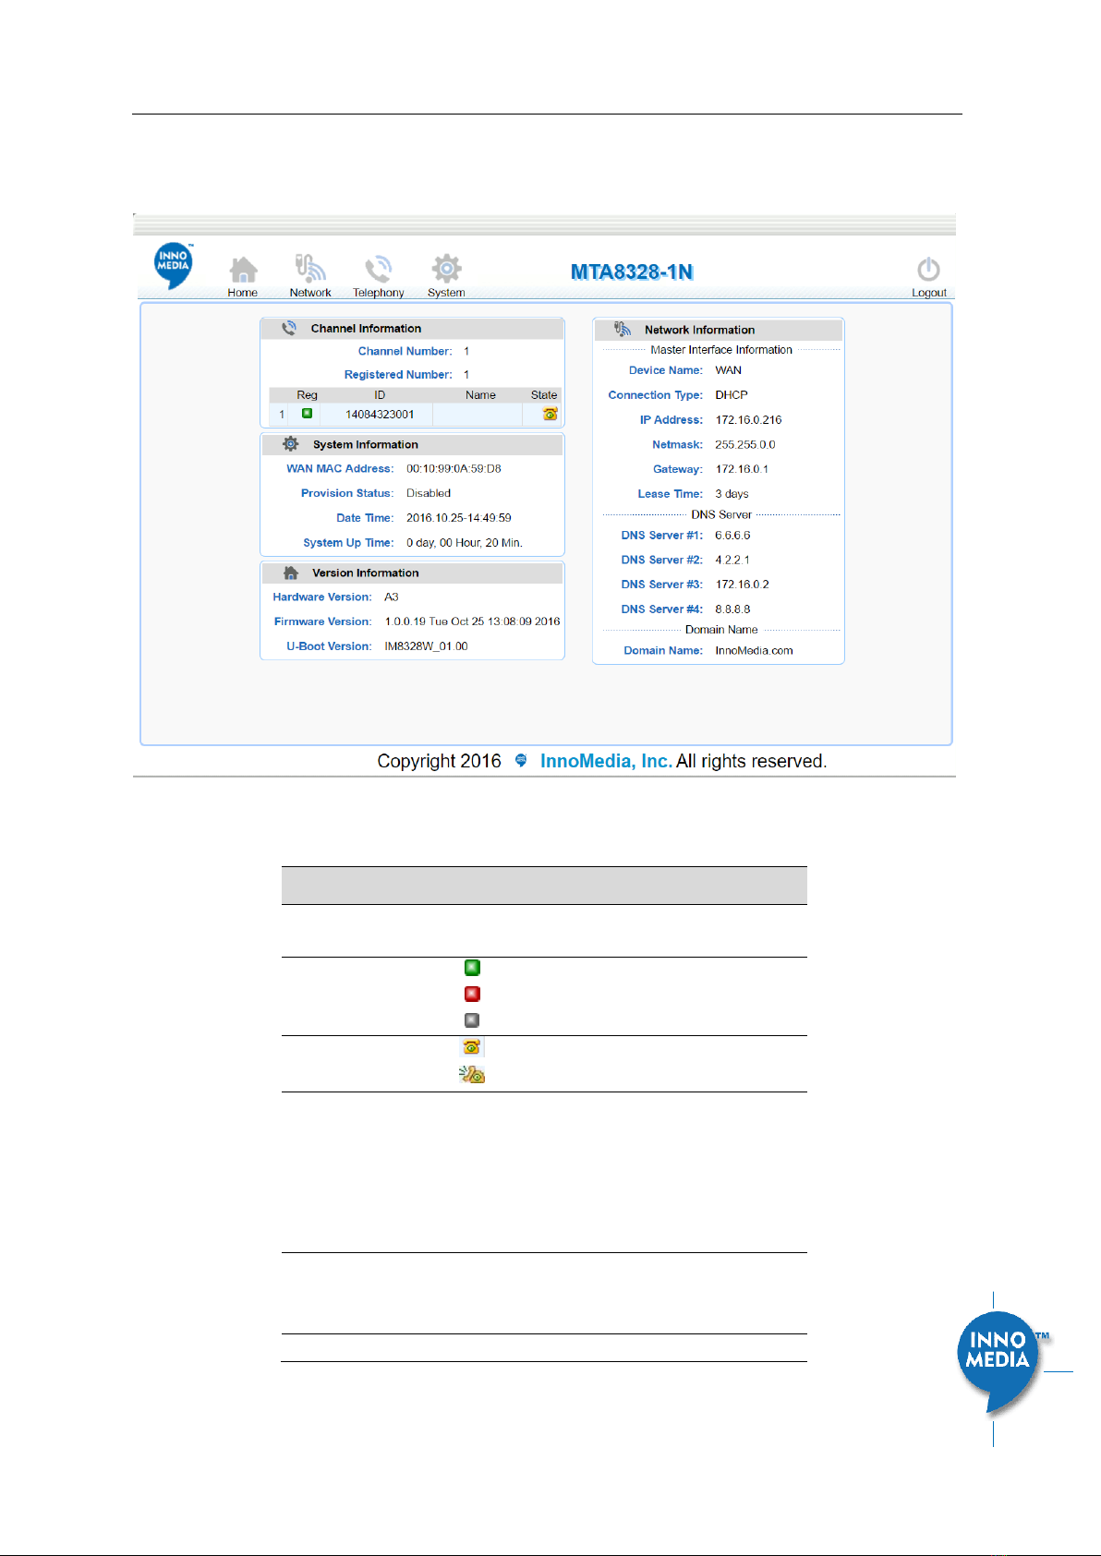Click the System Information heading text
Image resolution: width=1101 pixels, height=1556 pixels.
point(365,445)
